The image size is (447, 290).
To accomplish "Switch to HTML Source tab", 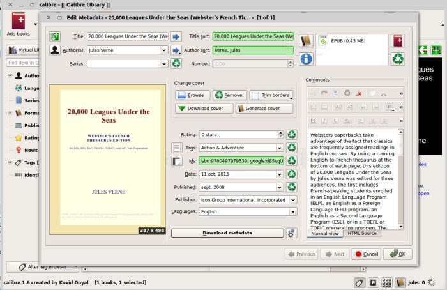I will 362,233.
